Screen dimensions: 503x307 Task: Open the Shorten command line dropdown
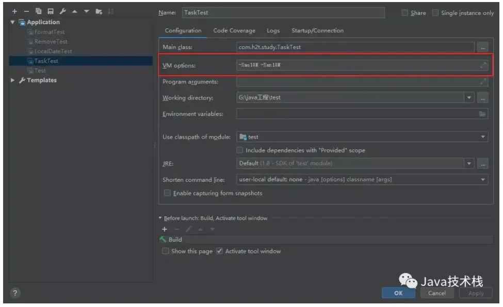pyautogui.click(x=483, y=180)
